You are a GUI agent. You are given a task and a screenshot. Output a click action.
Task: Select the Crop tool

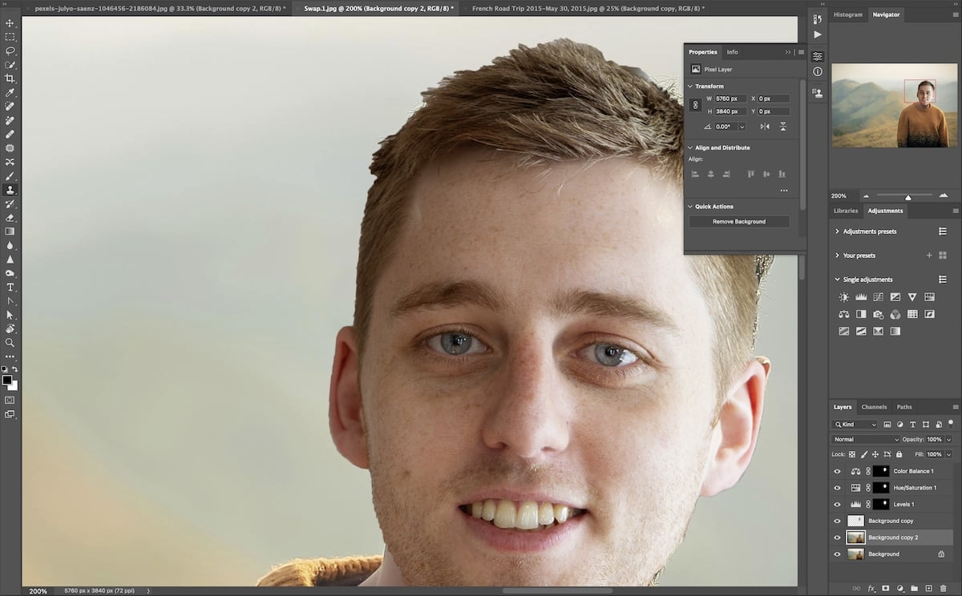pyautogui.click(x=10, y=79)
